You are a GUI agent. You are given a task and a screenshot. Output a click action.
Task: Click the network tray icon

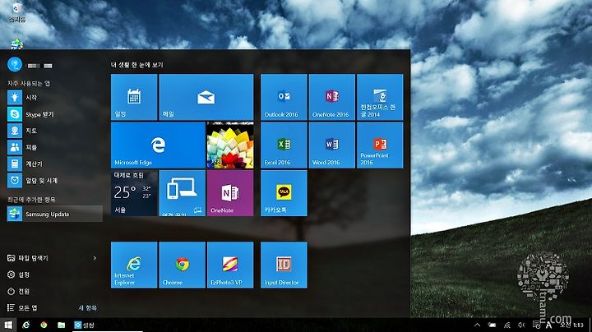click(506, 325)
